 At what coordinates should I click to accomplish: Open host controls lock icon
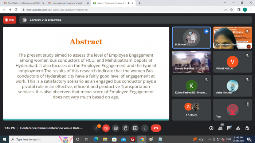[x=247, y=128]
